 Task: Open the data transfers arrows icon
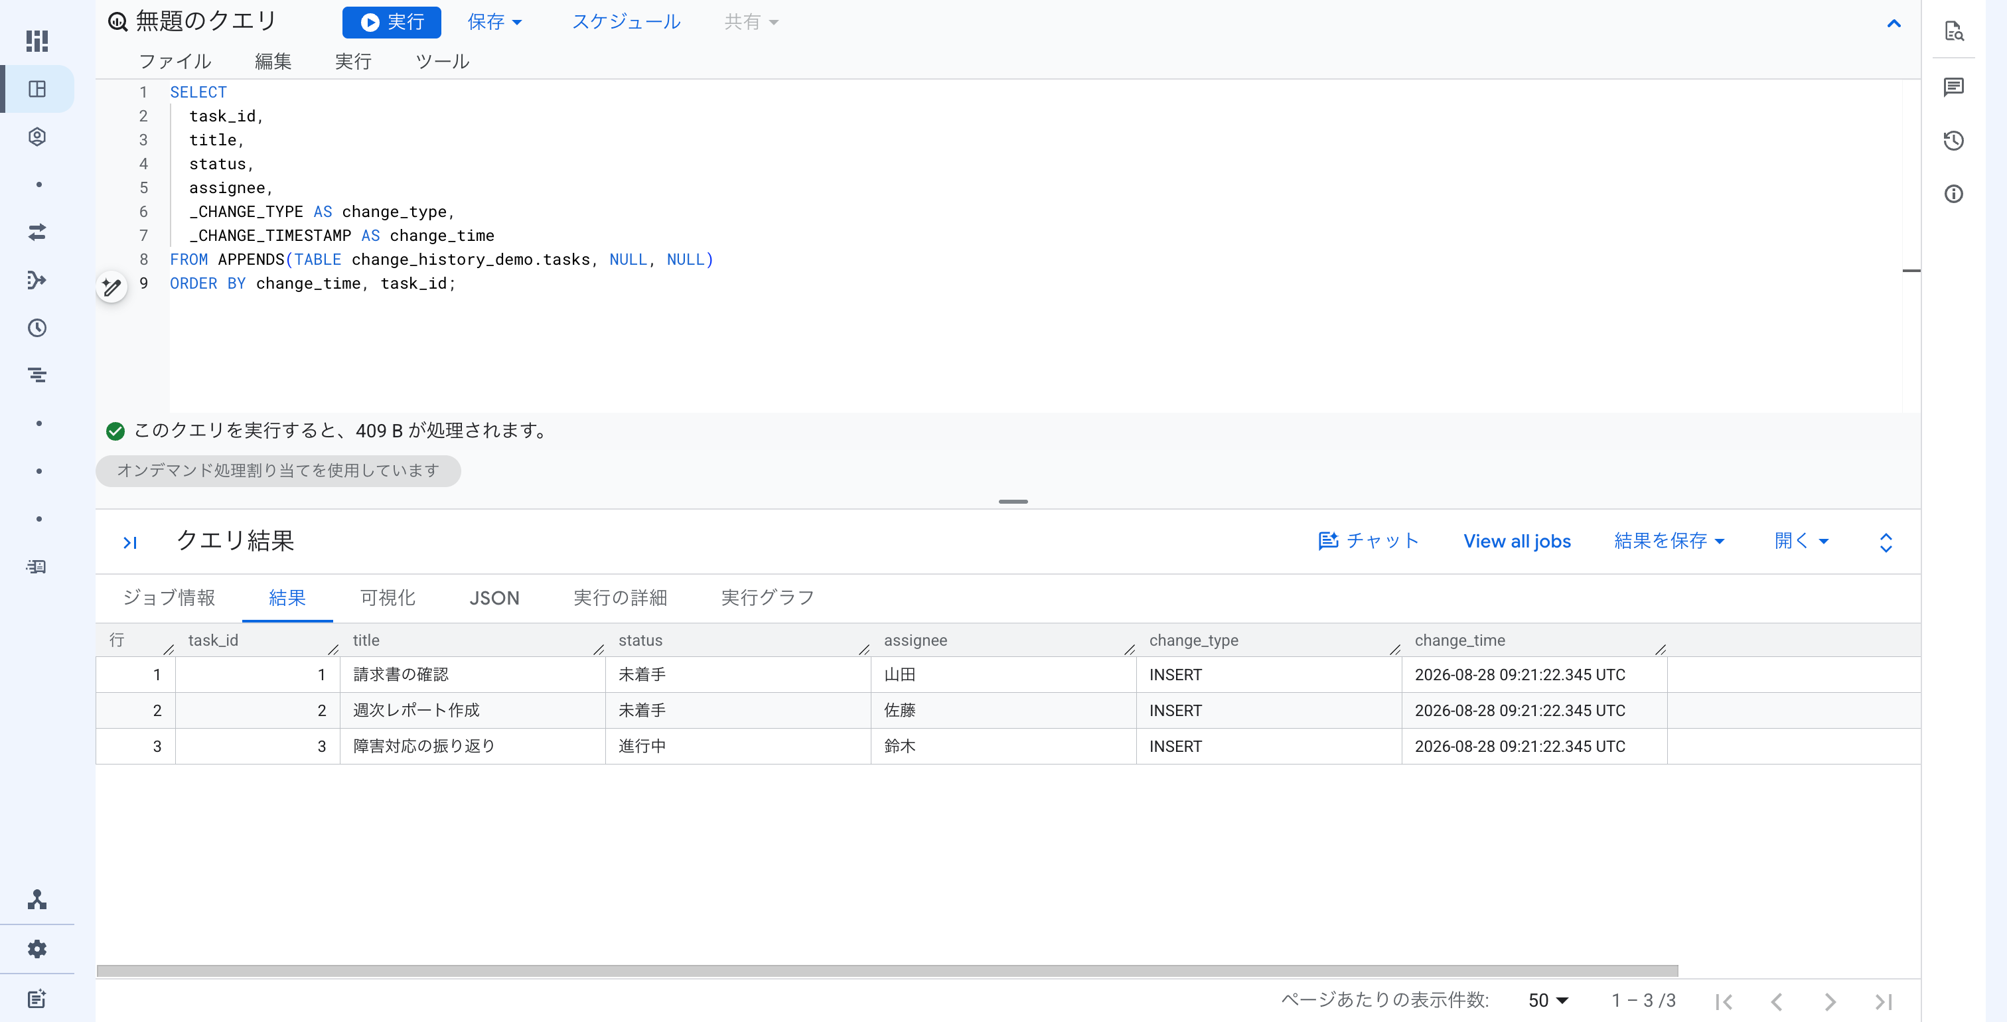(37, 232)
